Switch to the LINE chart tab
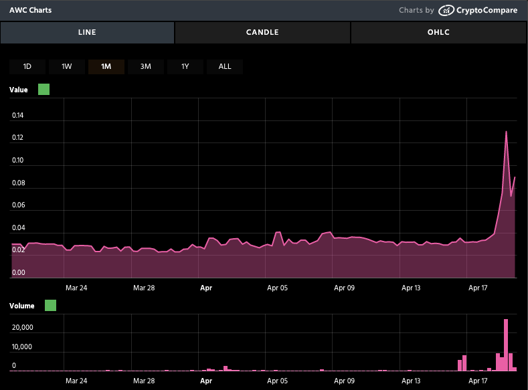This screenshot has height=390, width=528. pyautogui.click(x=87, y=32)
